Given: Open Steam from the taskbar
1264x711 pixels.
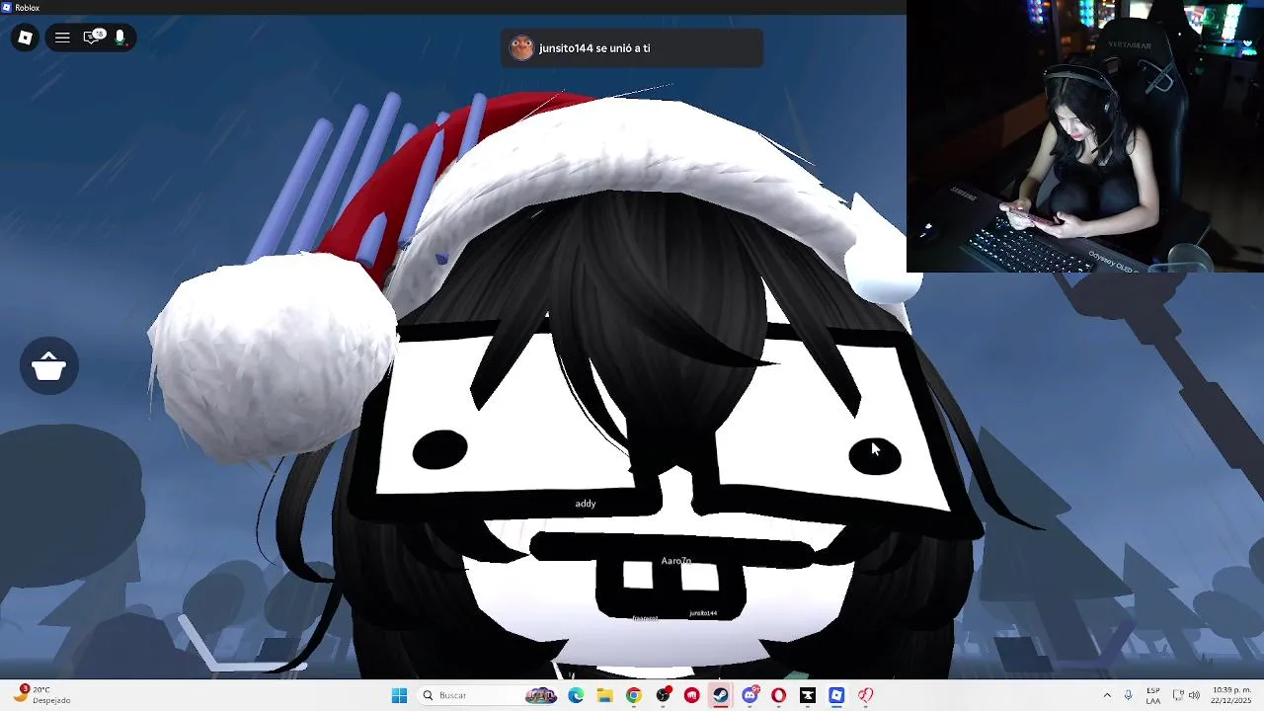Looking at the screenshot, I should 720,695.
